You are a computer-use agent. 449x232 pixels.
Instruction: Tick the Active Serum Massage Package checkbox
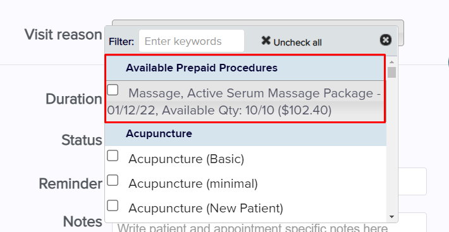113,90
